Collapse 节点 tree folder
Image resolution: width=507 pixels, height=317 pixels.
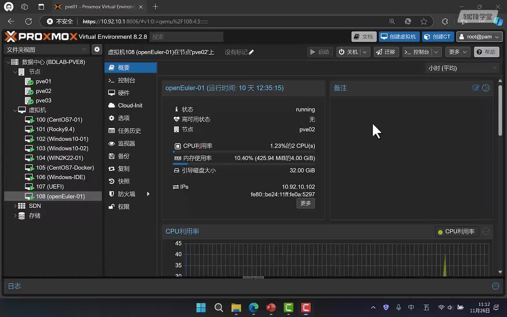15,72
